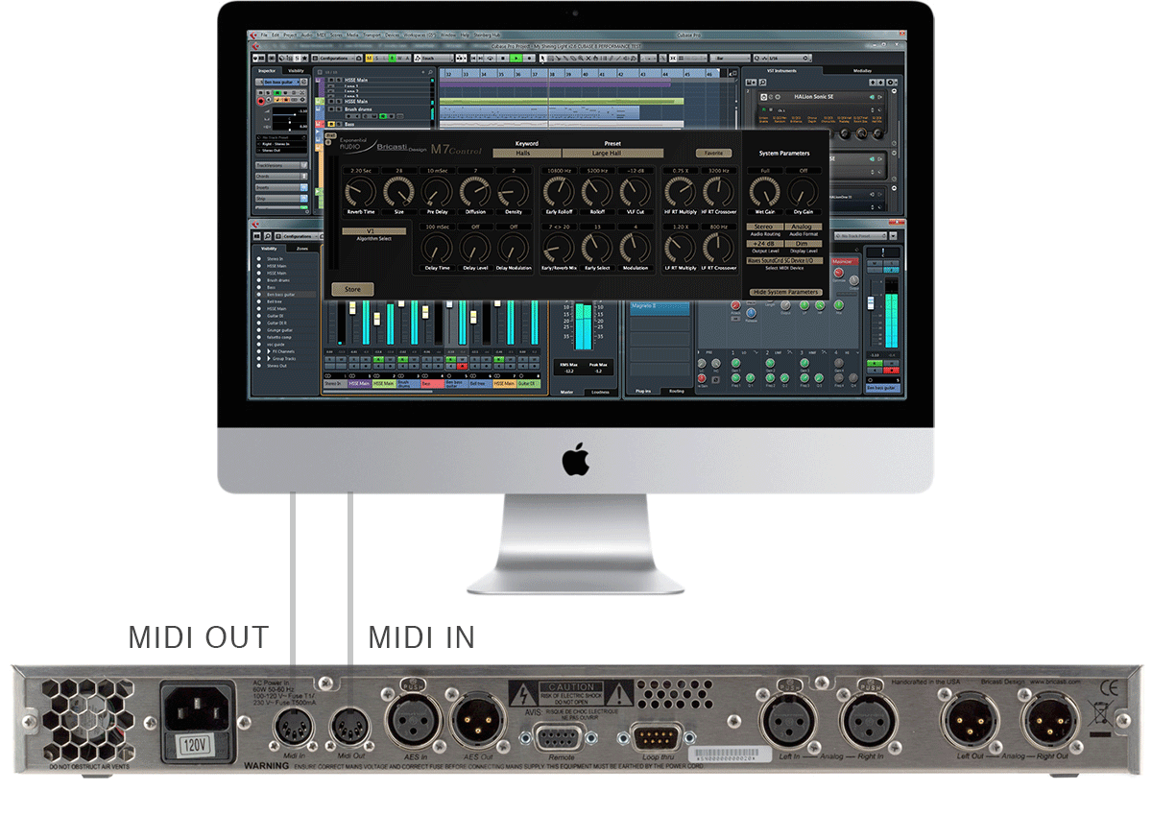Click the Delay Modulation knob
This screenshot has height=815, width=1152.
tap(513, 248)
